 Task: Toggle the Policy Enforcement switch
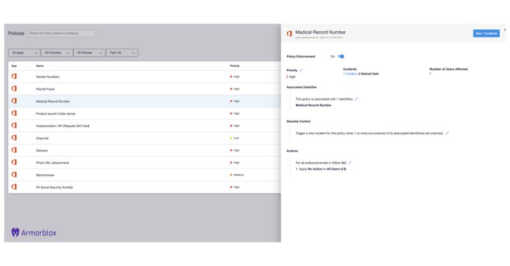coord(341,57)
